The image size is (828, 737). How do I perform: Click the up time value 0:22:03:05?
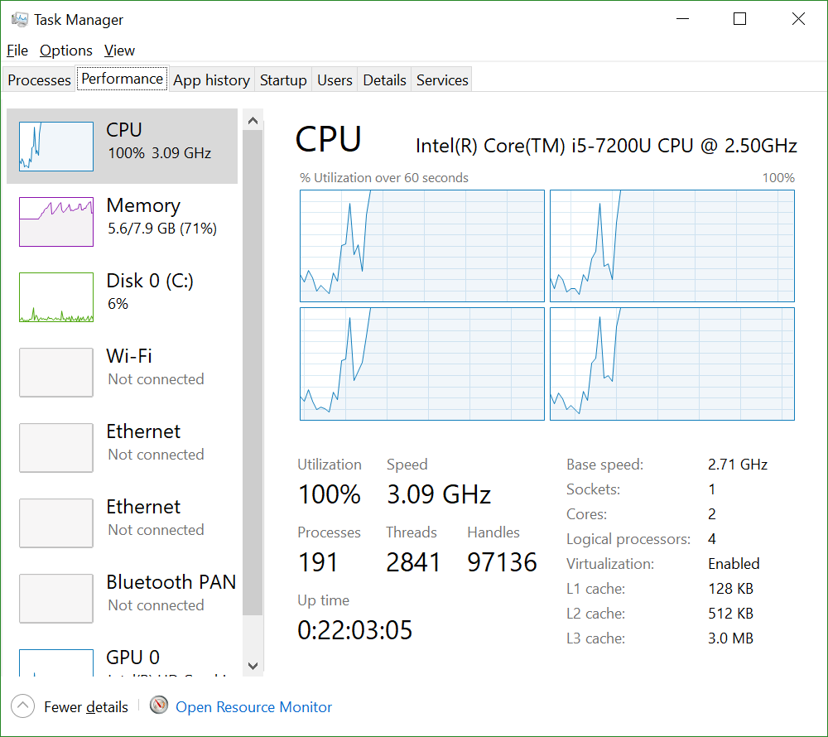(x=355, y=630)
